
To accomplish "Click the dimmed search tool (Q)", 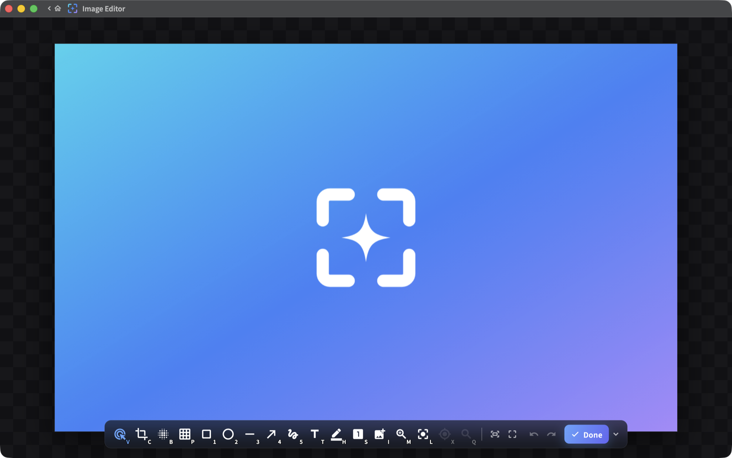I will click(466, 434).
